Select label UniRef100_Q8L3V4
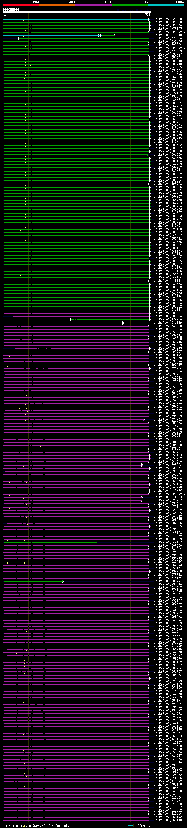The height and width of the screenshot is (828, 187). (x=168, y=116)
